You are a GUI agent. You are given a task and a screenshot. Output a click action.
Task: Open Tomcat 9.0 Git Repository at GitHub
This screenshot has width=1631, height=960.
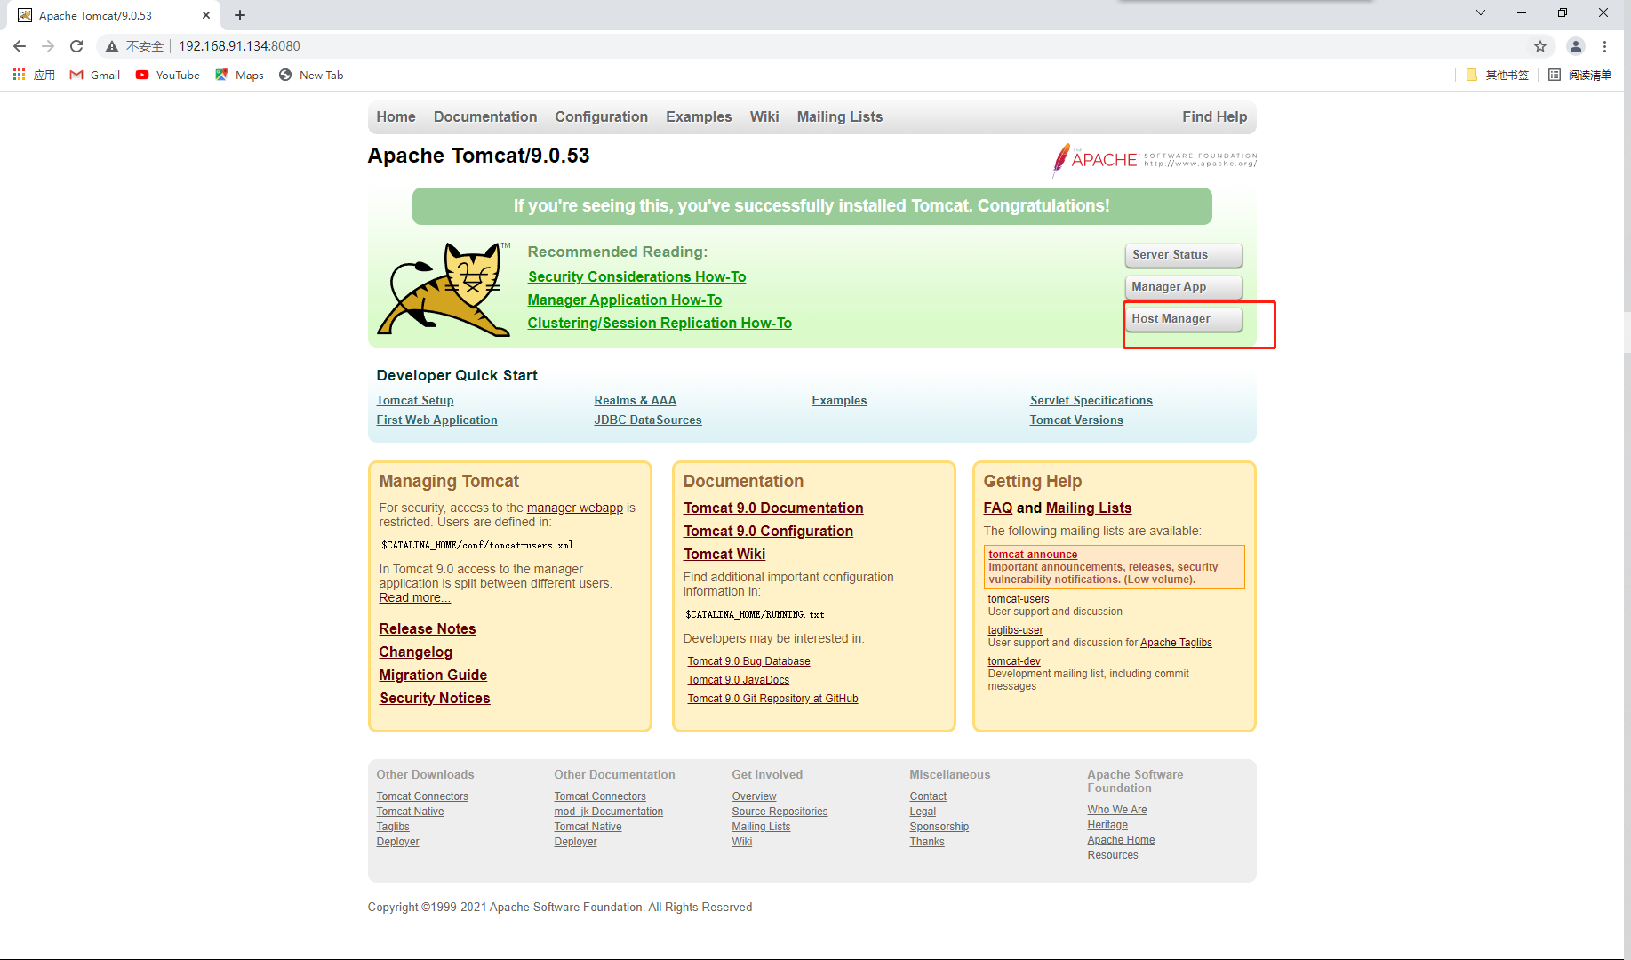(772, 699)
